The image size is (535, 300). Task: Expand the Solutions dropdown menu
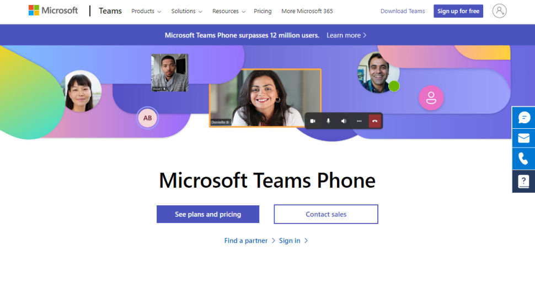[x=186, y=11]
